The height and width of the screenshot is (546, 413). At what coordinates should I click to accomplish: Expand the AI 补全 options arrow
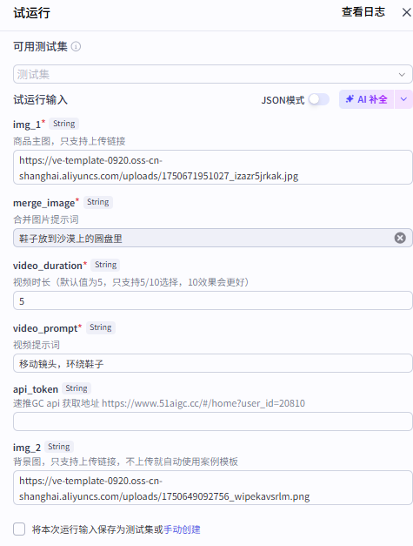pyautogui.click(x=403, y=99)
